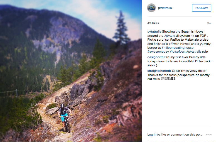Click the Log in link
The image size is (216, 142).
click(x=152, y=134)
